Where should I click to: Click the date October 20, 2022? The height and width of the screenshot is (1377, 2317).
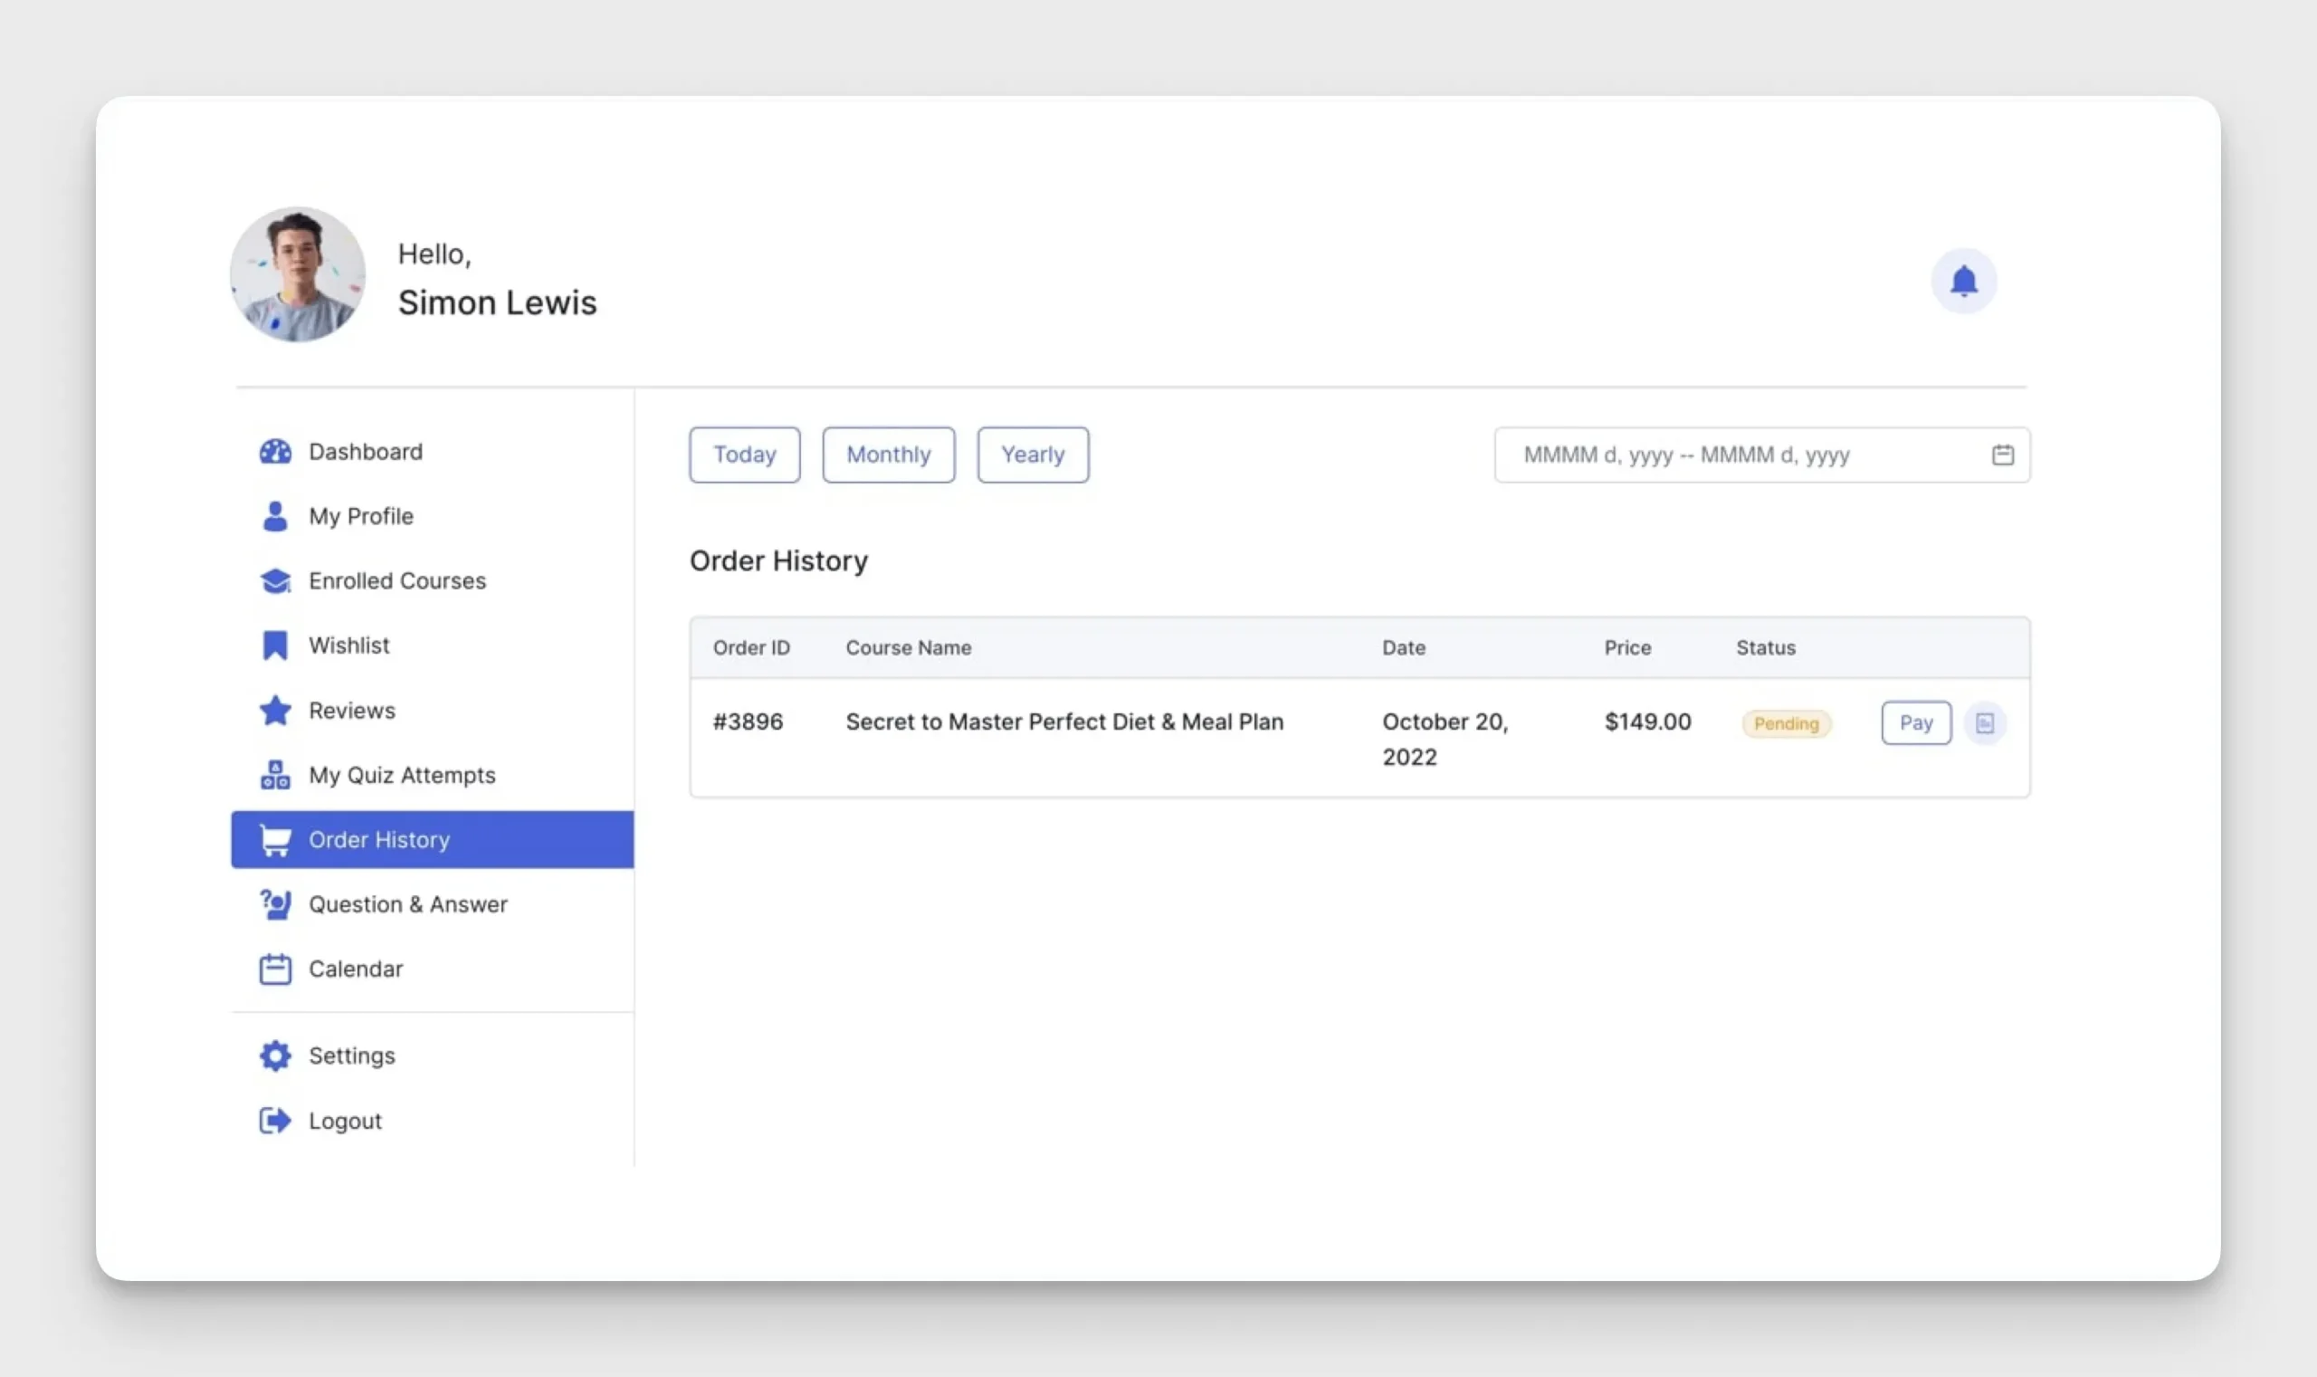click(x=1445, y=740)
